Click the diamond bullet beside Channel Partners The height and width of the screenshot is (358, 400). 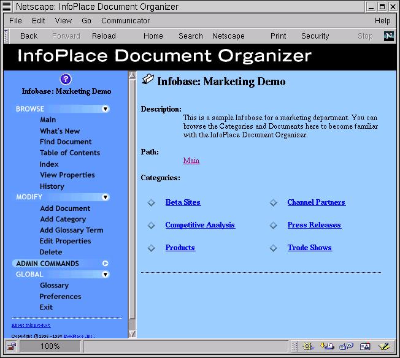tap(274, 203)
